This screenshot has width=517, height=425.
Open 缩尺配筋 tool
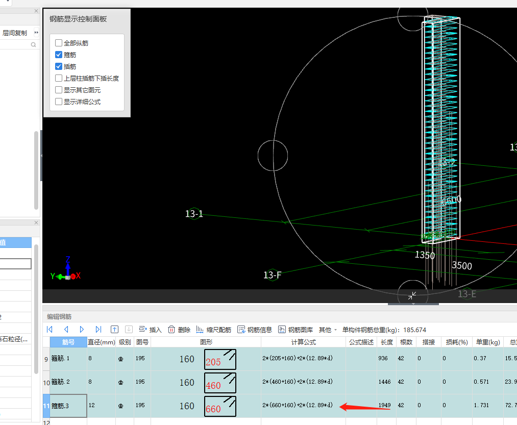click(x=214, y=330)
